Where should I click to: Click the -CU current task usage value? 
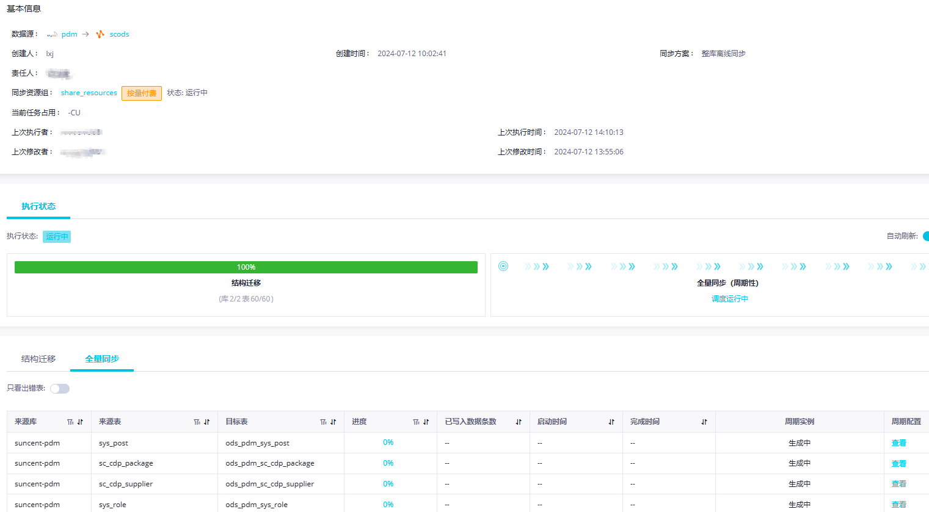[75, 113]
